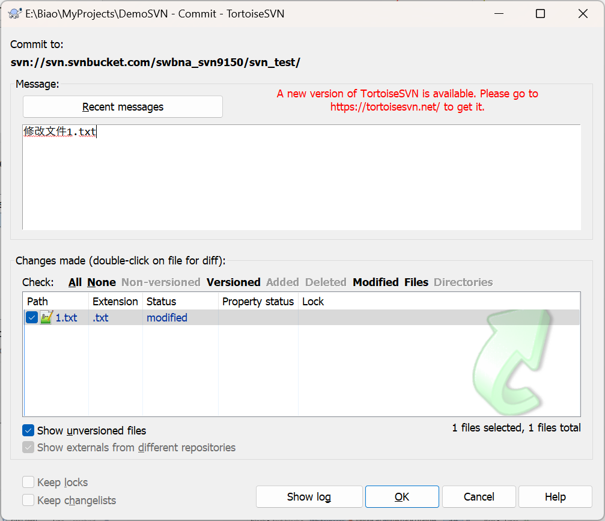Sort by Property status column header

258,302
